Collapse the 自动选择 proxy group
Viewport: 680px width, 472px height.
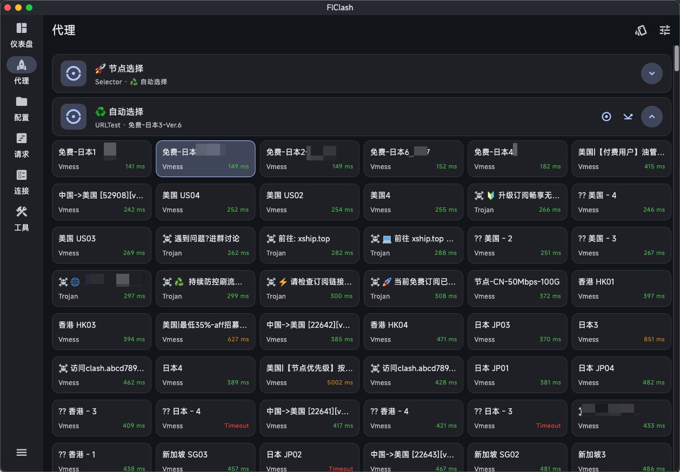click(651, 117)
